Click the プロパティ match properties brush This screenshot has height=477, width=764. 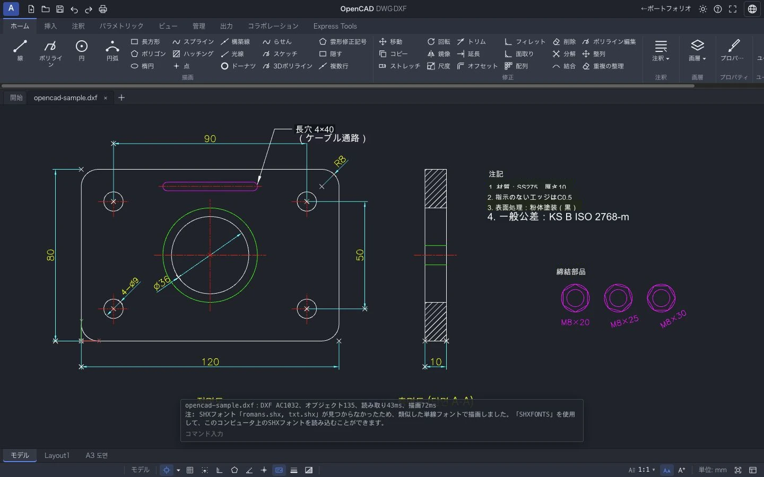[733, 51]
